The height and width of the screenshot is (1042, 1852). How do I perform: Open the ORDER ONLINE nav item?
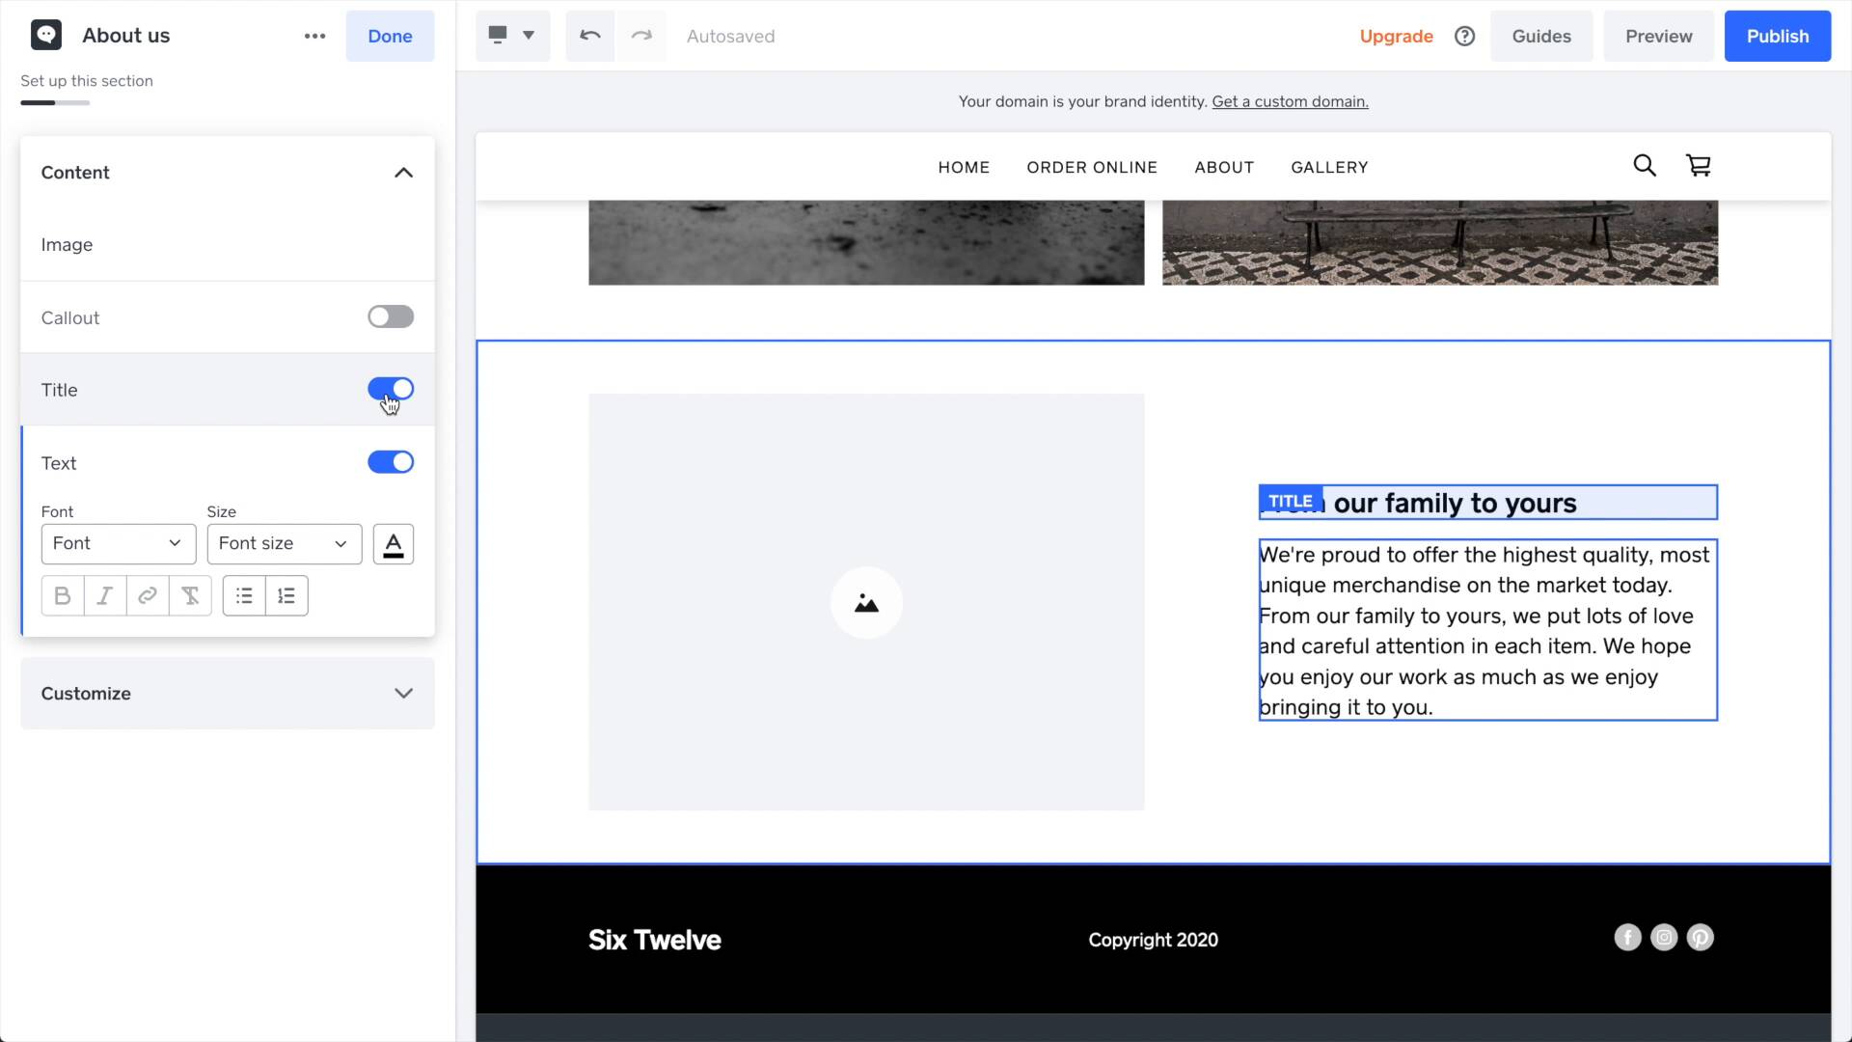pyautogui.click(x=1091, y=167)
